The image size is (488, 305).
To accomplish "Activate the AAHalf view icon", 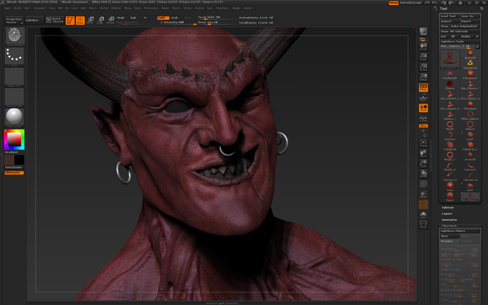I will [423, 77].
